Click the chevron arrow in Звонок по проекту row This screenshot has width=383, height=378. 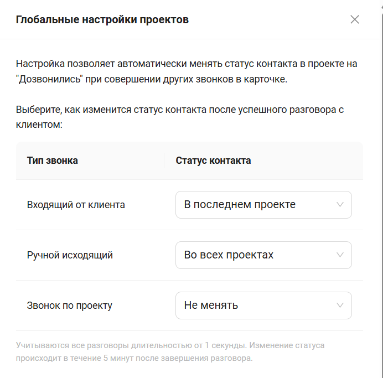tap(340, 305)
